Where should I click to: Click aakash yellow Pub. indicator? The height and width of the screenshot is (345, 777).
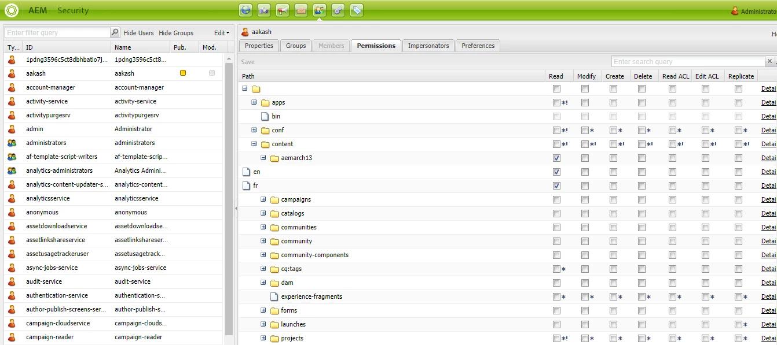tap(183, 73)
